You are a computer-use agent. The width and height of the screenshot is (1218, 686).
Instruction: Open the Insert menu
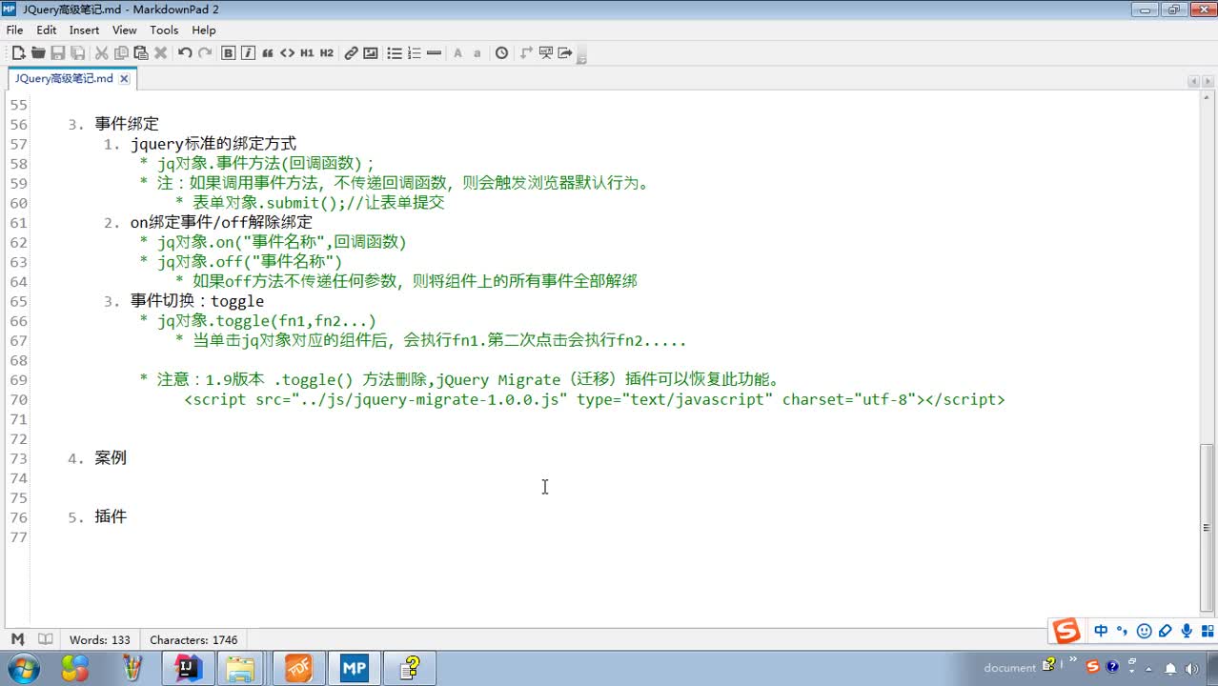[85, 30]
